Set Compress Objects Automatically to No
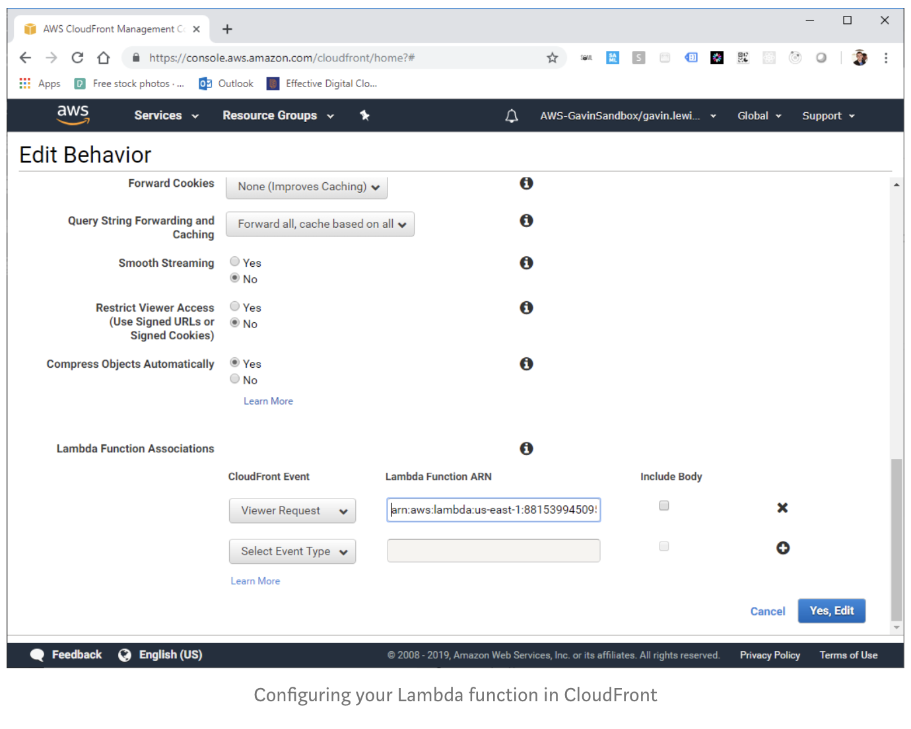This screenshot has height=729, width=911. [x=234, y=379]
